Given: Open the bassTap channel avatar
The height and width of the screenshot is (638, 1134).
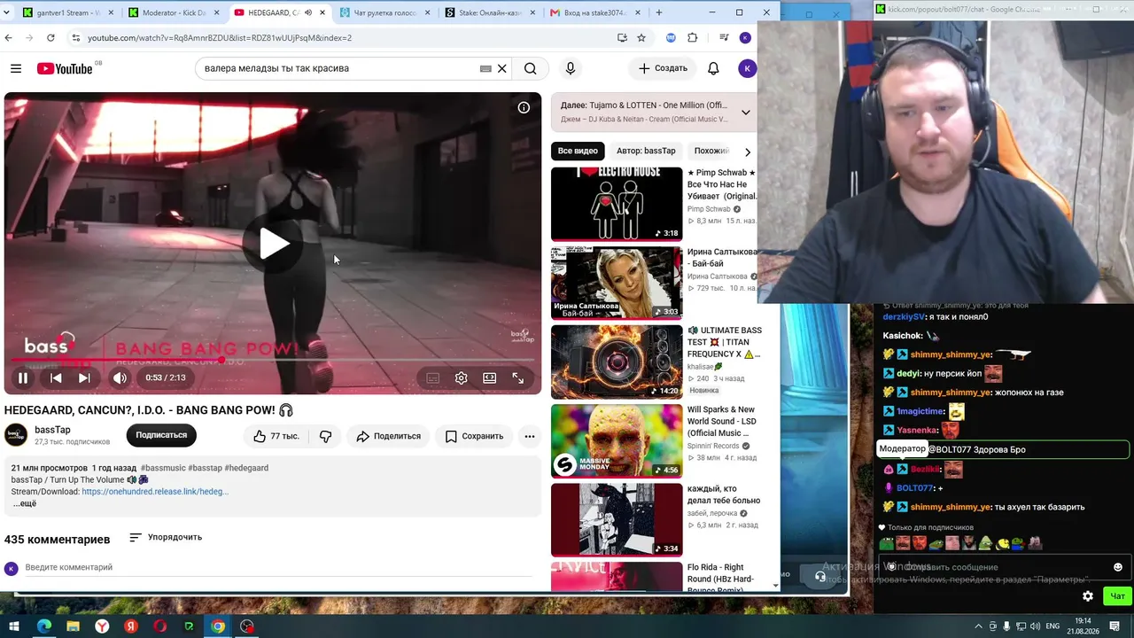Looking at the screenshot, I should tap(16, 435).
